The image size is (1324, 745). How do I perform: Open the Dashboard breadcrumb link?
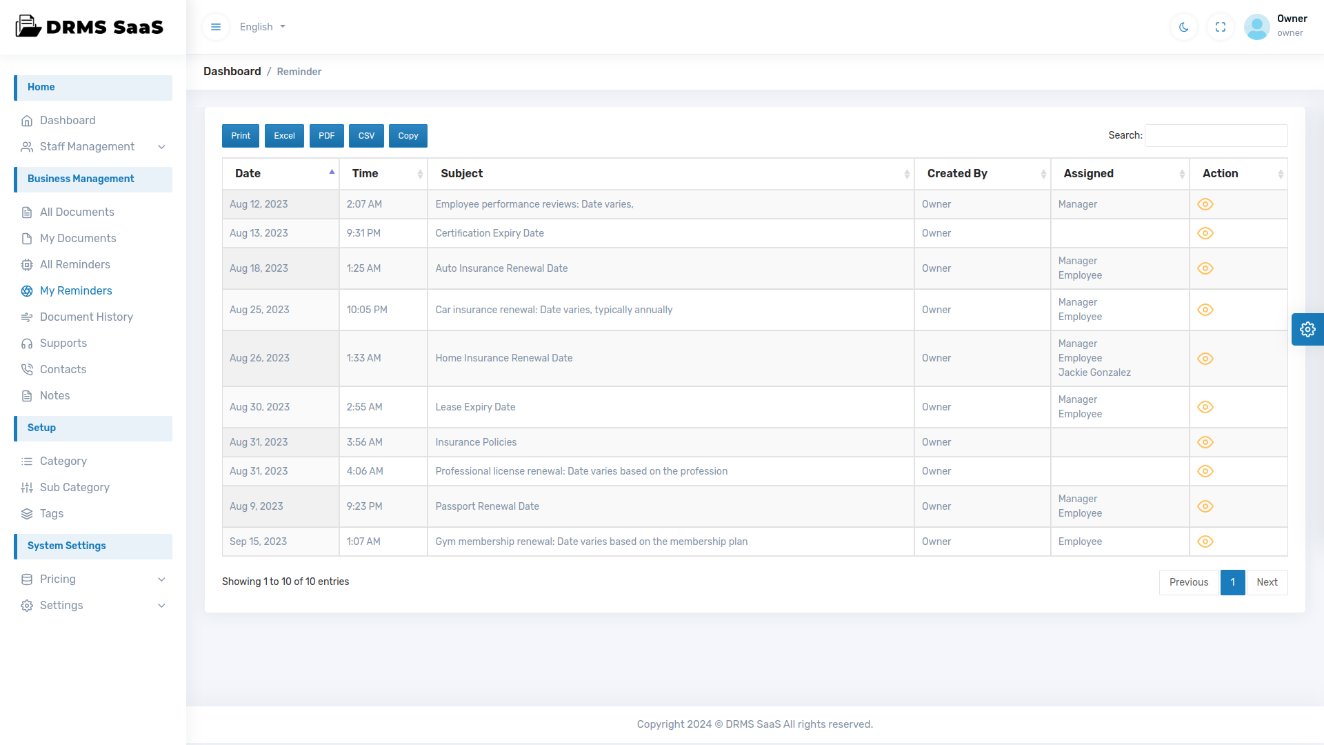pyautogui.click(x=232, y=71)
